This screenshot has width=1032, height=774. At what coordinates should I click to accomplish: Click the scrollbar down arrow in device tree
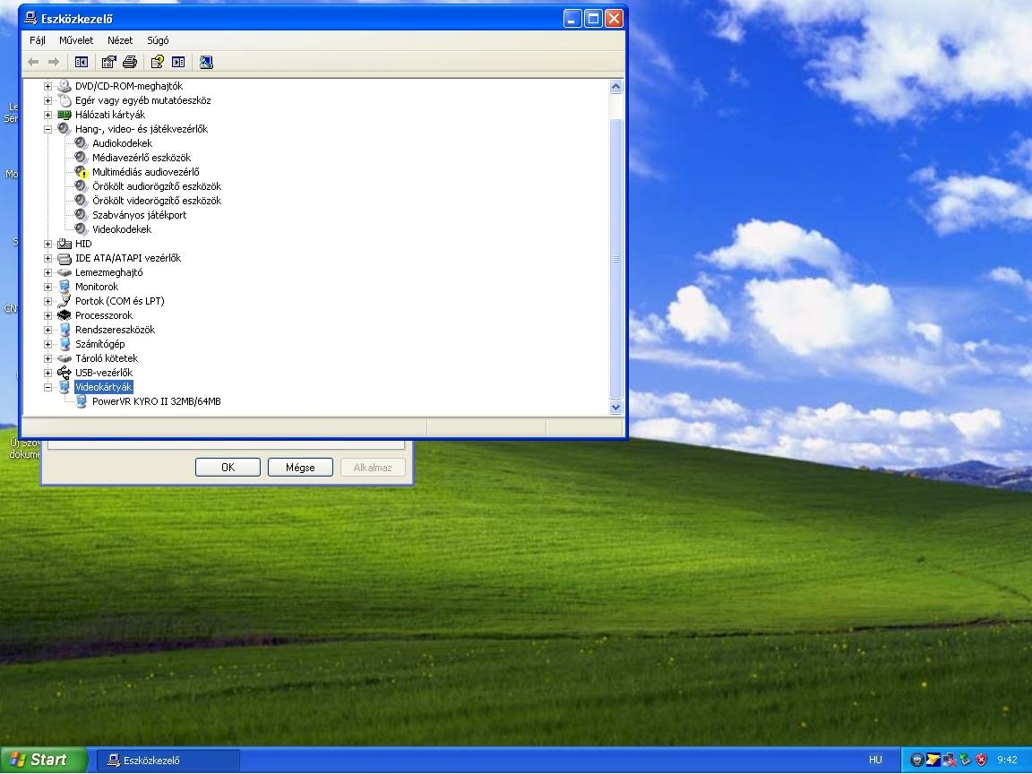click(616, 408)
